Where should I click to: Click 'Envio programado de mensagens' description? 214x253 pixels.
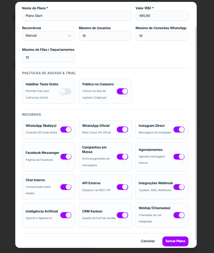tap(96, 162)
